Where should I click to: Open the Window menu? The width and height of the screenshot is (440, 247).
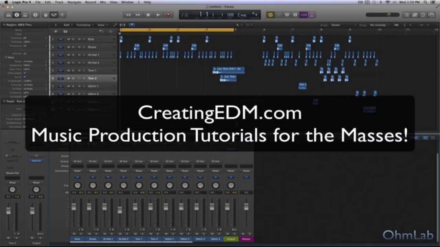pos(127,2)
